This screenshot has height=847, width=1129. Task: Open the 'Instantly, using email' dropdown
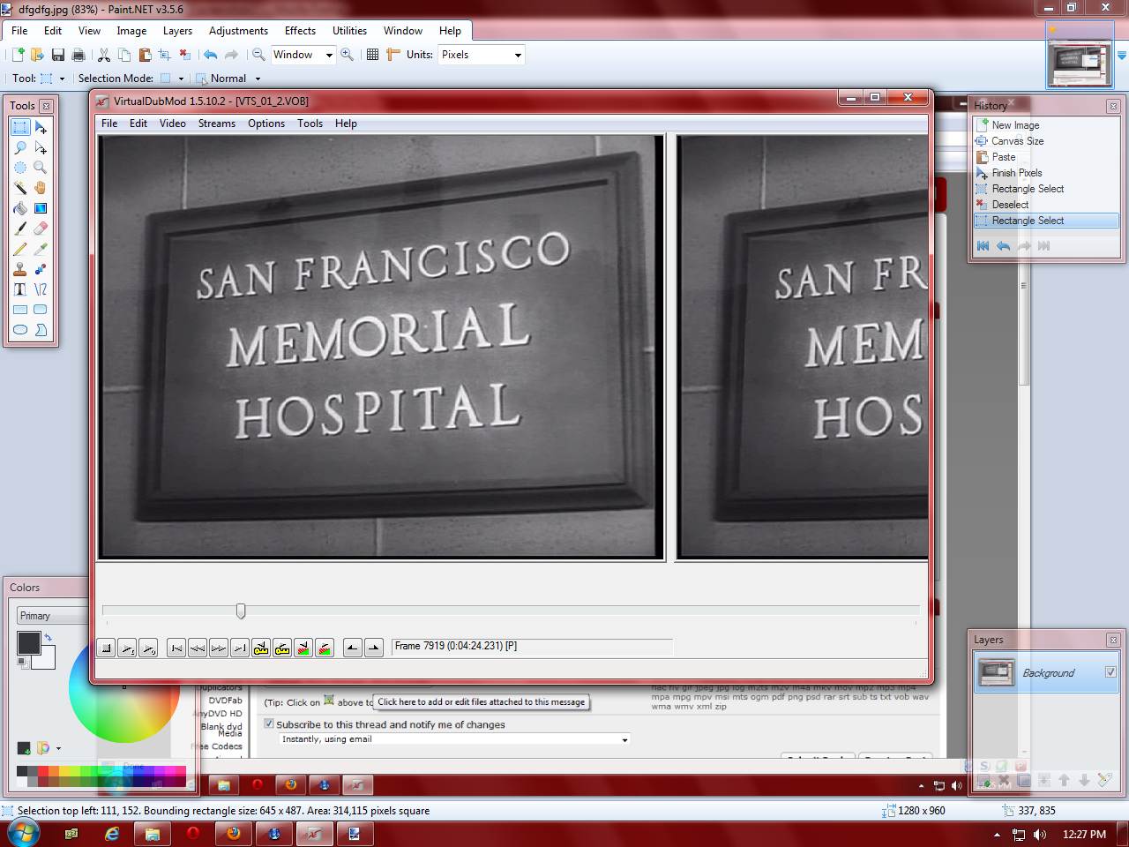click(x=454, y=739)
